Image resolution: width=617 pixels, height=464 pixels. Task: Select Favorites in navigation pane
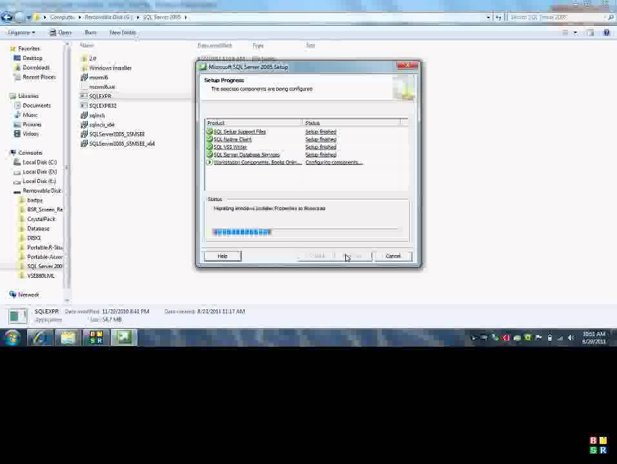click(x=29, y=49)
